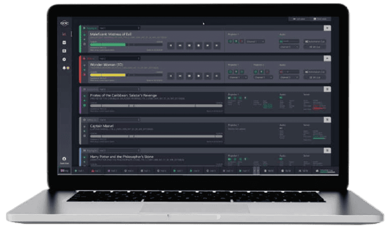Click SPL Cue button in Wonder Woman card
The width and height of the screenshot is (389, 228).
tap(314, 77)
